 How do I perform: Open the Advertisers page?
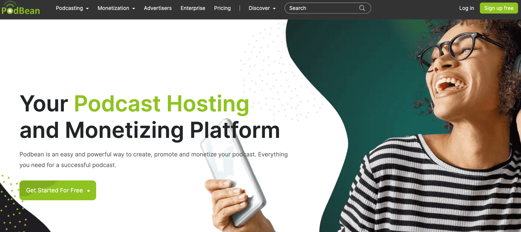point(158,8)
